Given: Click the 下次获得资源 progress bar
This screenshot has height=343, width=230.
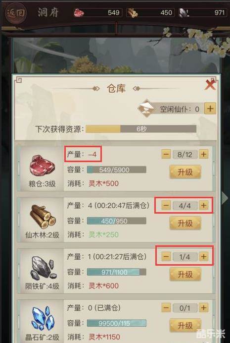Looking at the screenshot, I should tap(141, 129).
